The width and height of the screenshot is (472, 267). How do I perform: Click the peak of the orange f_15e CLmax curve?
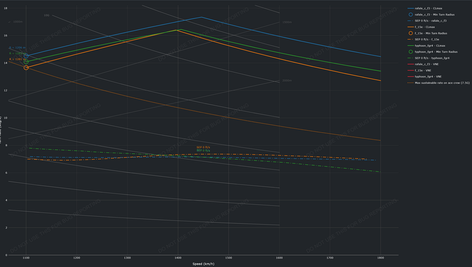[176, 30]
